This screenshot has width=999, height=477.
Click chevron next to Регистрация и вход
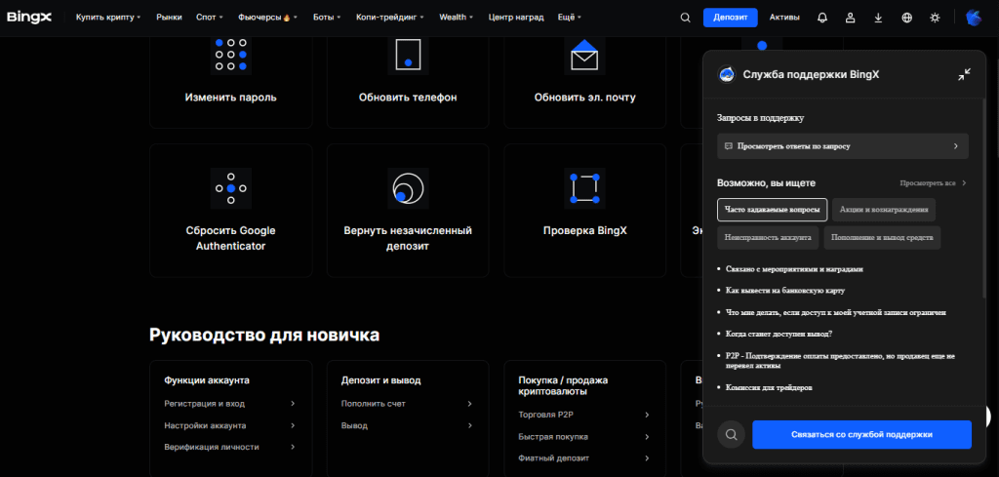coord(293,404)
